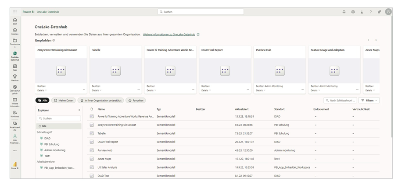The image size is (398, 188).
Task: Select OneLake-Datenhub in the left sidebar
Action: click(15, 56)
